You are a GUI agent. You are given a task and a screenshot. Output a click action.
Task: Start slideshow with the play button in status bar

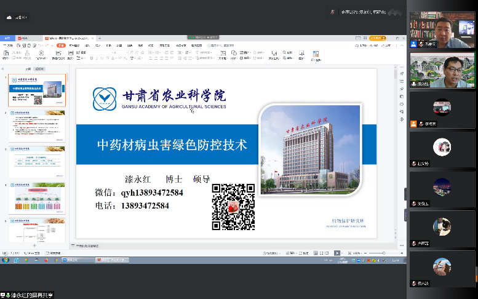337,253
